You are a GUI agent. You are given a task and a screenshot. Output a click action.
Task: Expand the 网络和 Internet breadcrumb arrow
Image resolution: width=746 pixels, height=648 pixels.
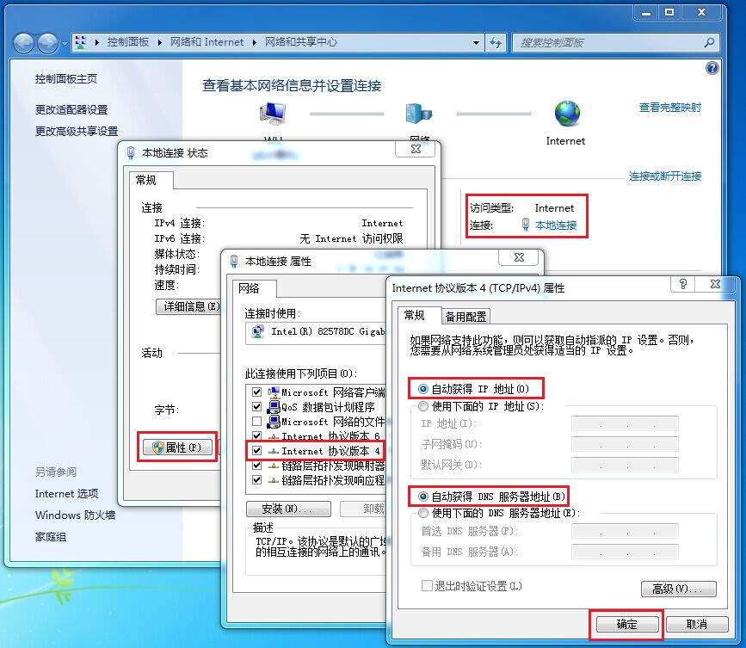click(x=256, y=42)
